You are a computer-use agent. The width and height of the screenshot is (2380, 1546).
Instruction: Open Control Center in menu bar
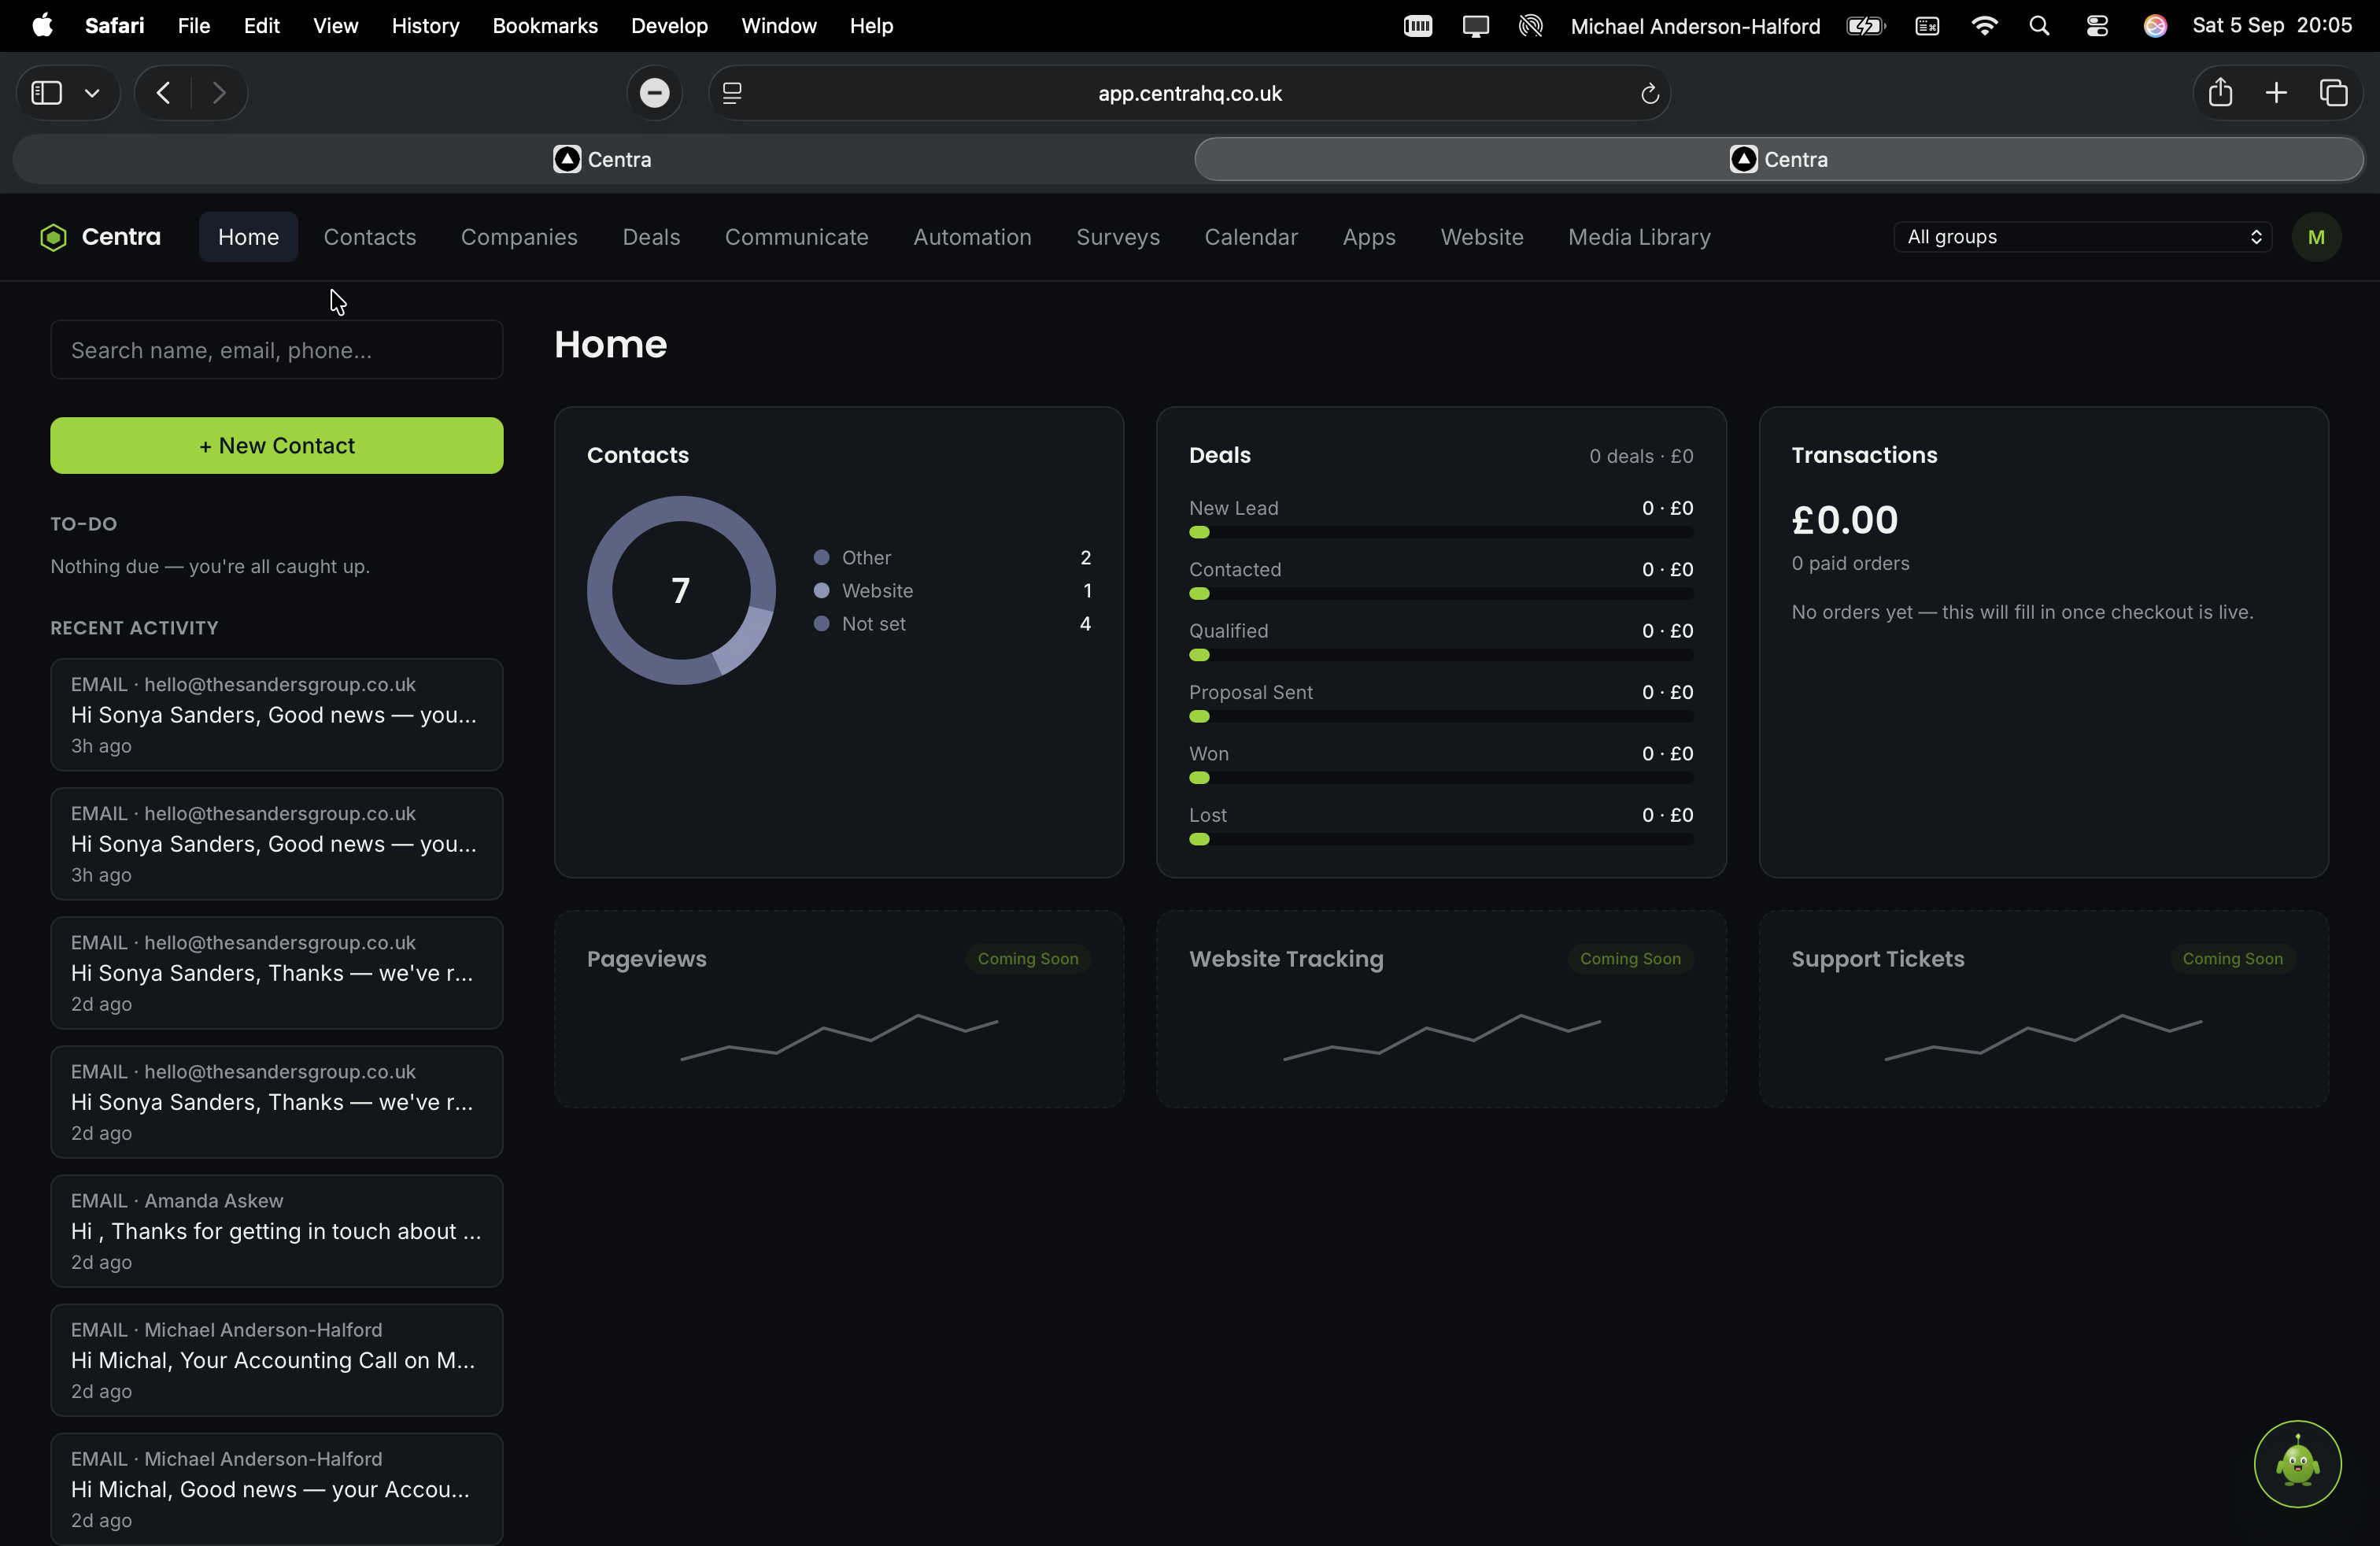(x=2097, y=26)
